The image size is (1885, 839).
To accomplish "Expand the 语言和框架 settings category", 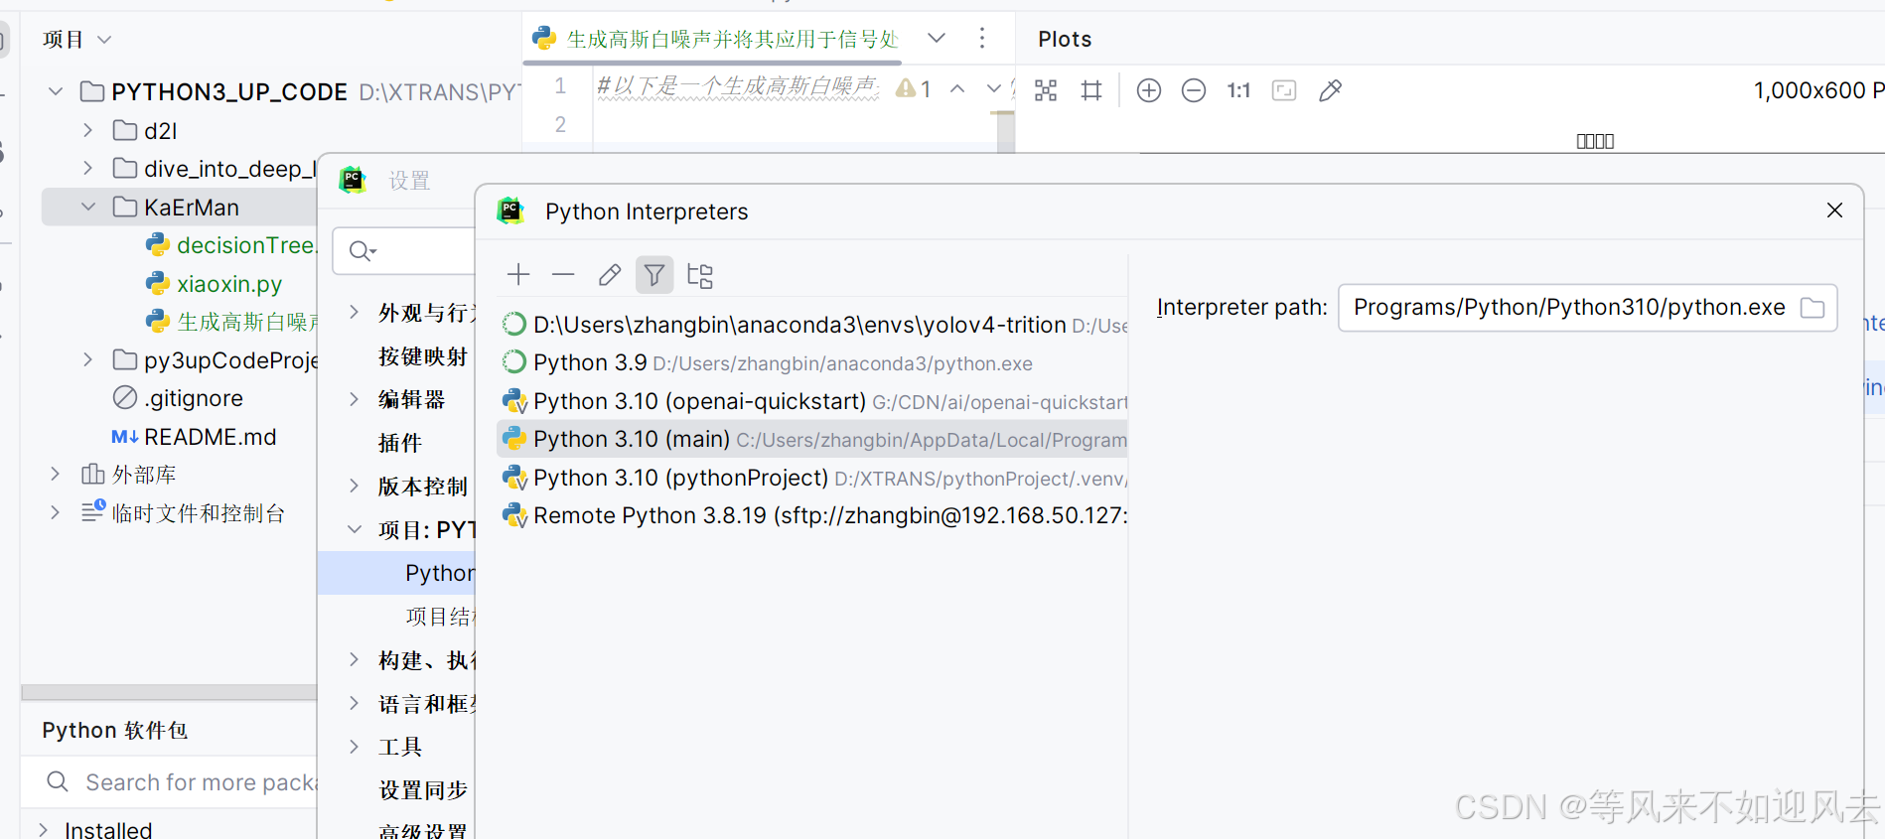I will pyautogui.click(x=354, y=703).
